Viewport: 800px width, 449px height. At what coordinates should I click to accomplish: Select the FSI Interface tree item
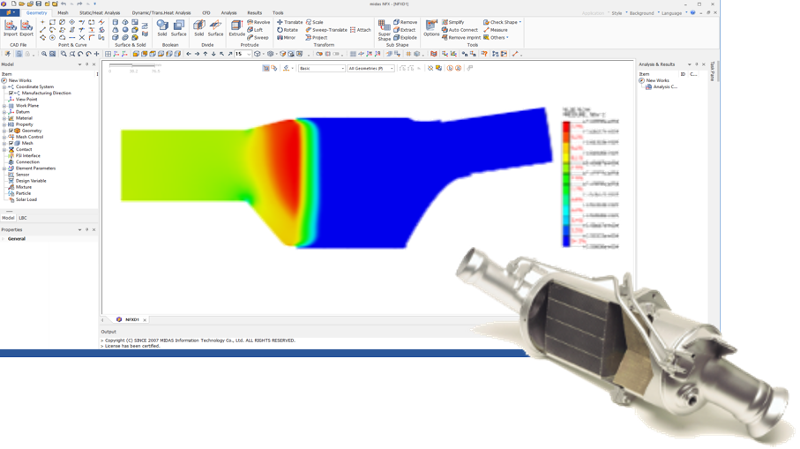point(27,156)
